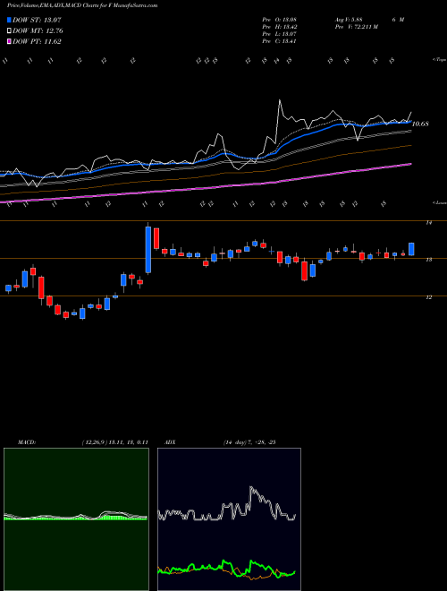Open the green MACD indicator chart
Viewport: 447px width, 591px height.
pyautogui.click(x=76, y=519)
